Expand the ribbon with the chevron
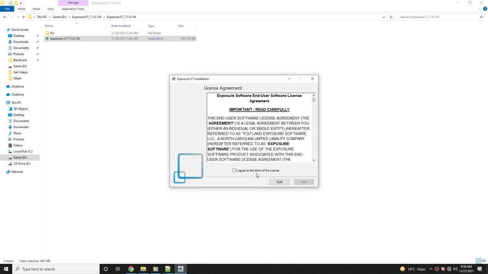 point(480,9)
